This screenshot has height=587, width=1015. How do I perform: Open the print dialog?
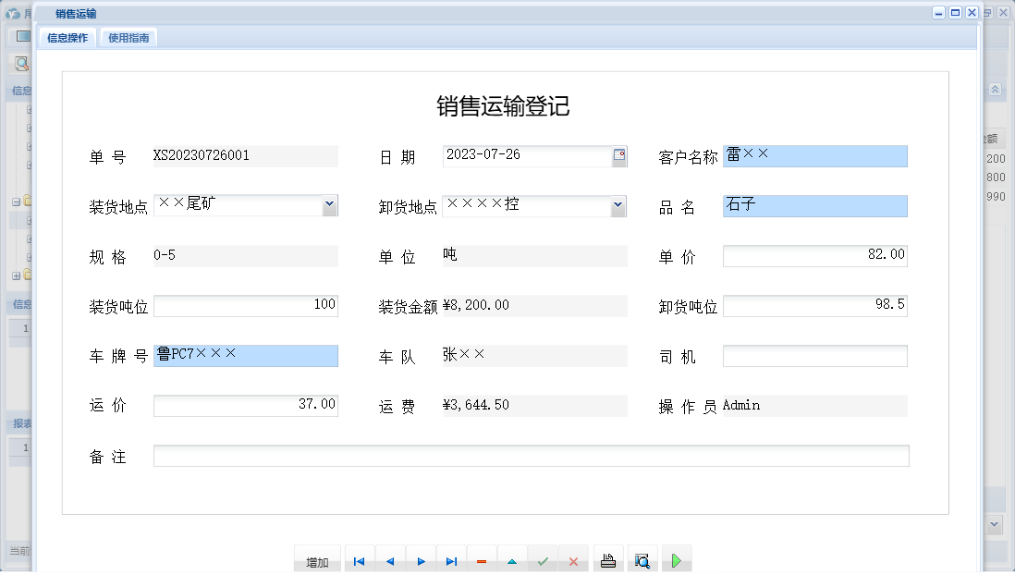pos(607,559)
